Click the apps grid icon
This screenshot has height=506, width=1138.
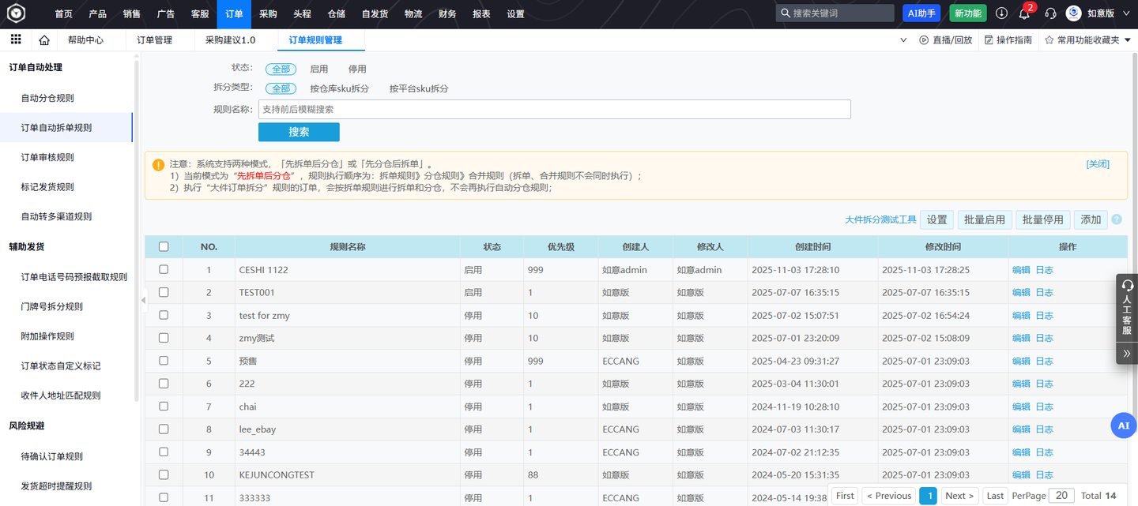click(16, 39)
